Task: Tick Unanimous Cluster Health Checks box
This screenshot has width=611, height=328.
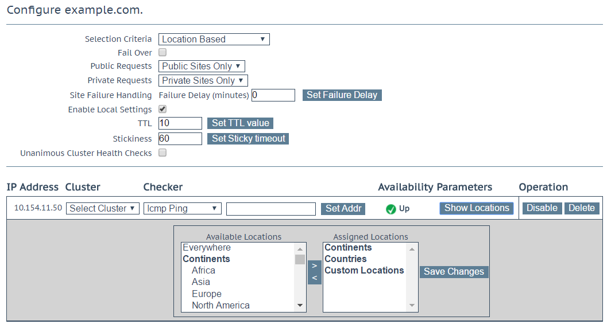Action: (163, 153)
